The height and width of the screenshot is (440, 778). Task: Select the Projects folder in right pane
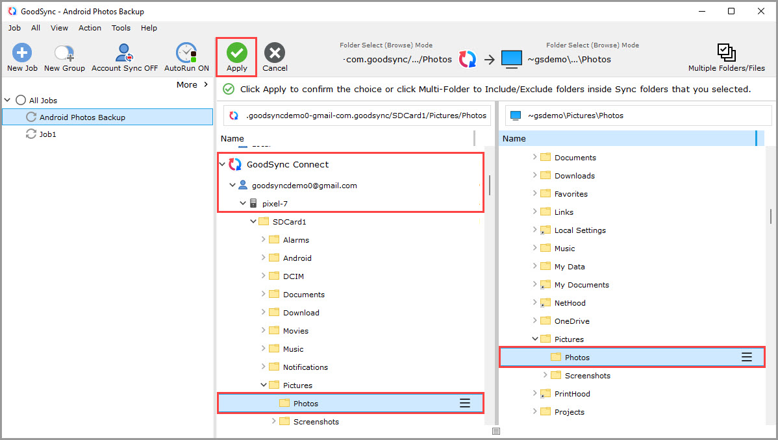(x=569, y=411)
